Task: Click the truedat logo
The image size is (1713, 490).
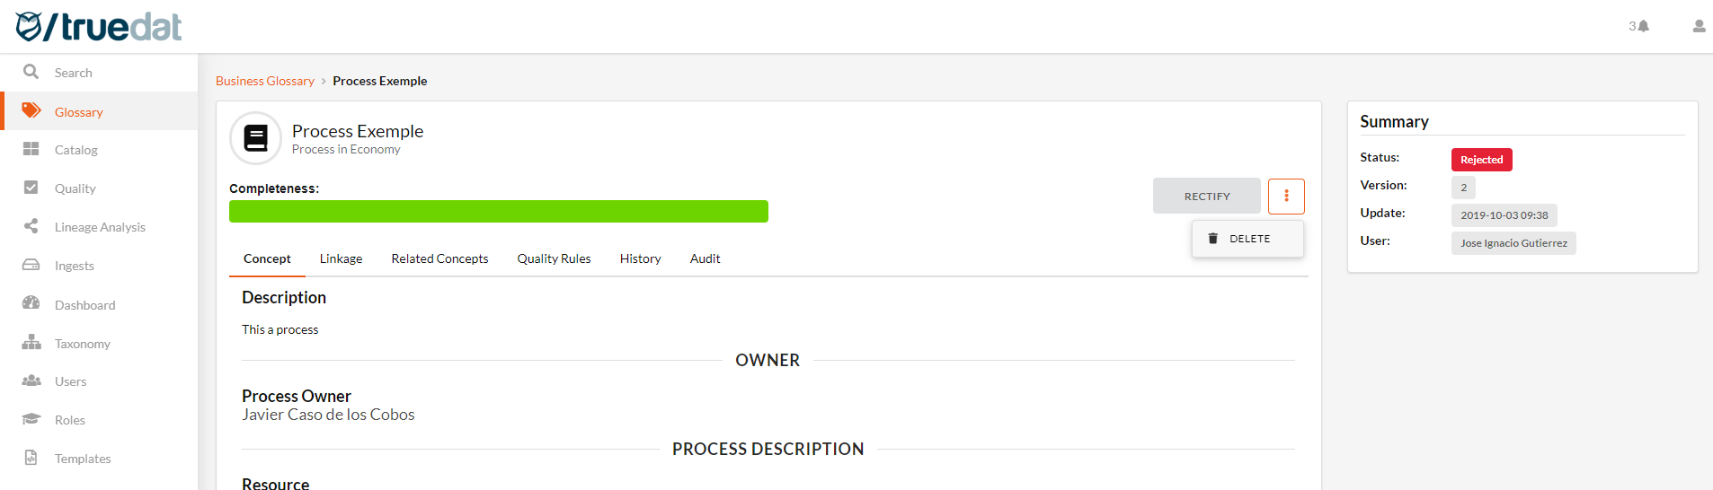Action: pos(99,27)
